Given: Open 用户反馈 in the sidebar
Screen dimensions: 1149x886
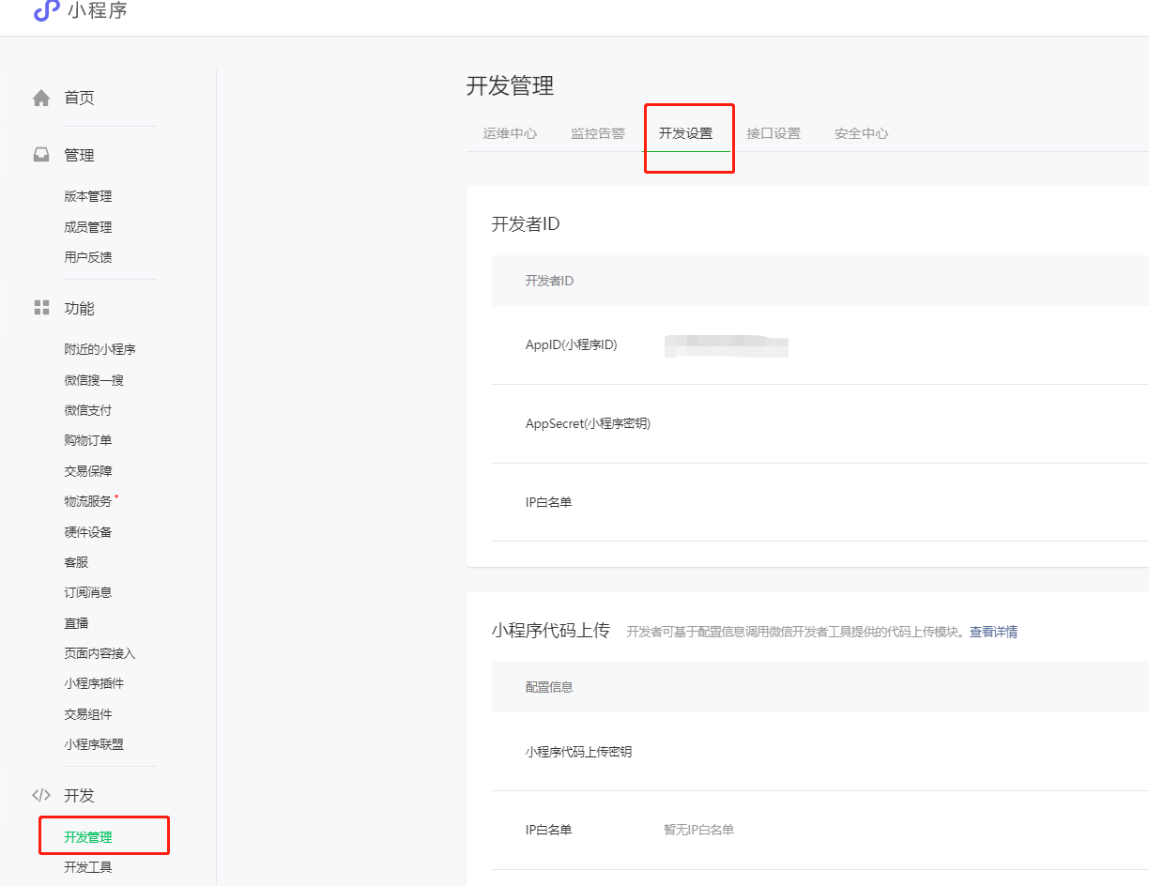Looking at the screenshot, I should [x=88, y=257].
